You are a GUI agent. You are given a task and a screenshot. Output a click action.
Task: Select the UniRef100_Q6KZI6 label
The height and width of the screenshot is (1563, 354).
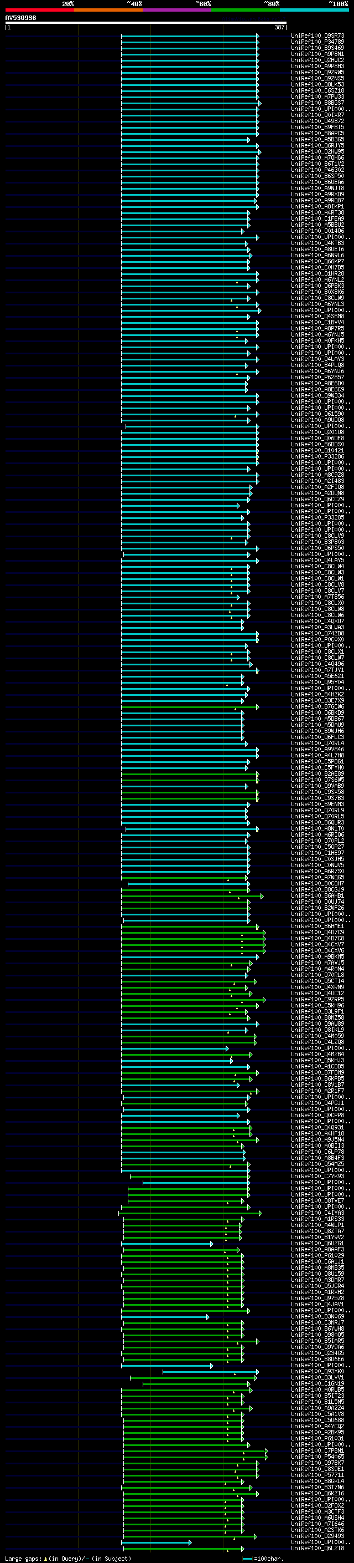click(x=317, y=1494)
